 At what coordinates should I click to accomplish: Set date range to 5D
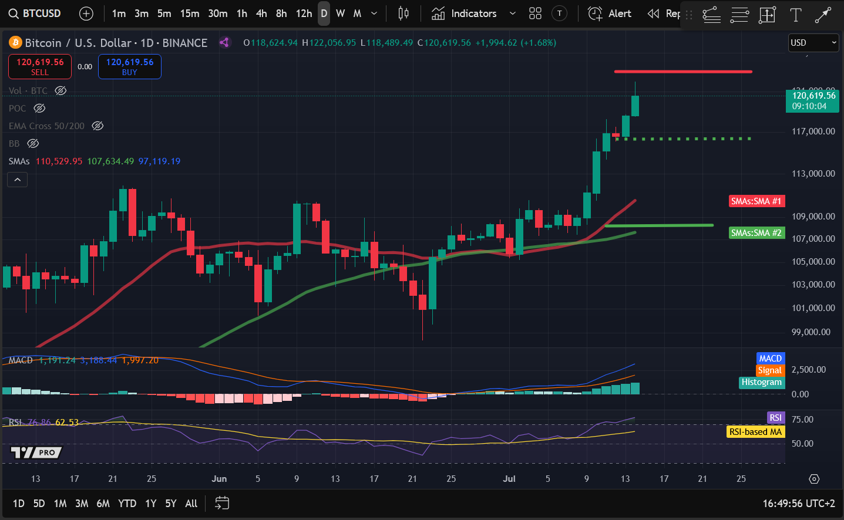point(39,503)
